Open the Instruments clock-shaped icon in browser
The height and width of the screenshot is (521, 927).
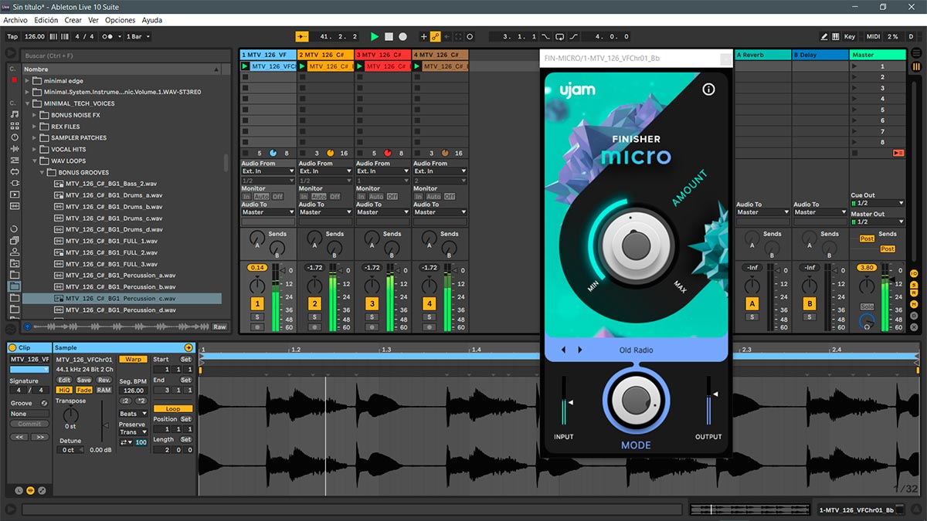pos(14,137)
